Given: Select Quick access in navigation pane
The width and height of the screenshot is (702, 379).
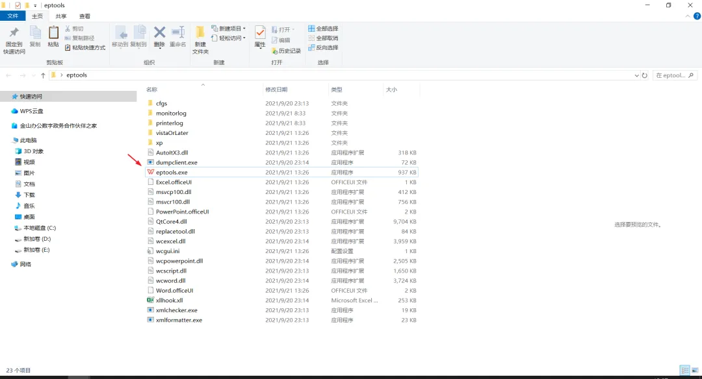Looking at the screenshot, I should [x=68, y=96].
